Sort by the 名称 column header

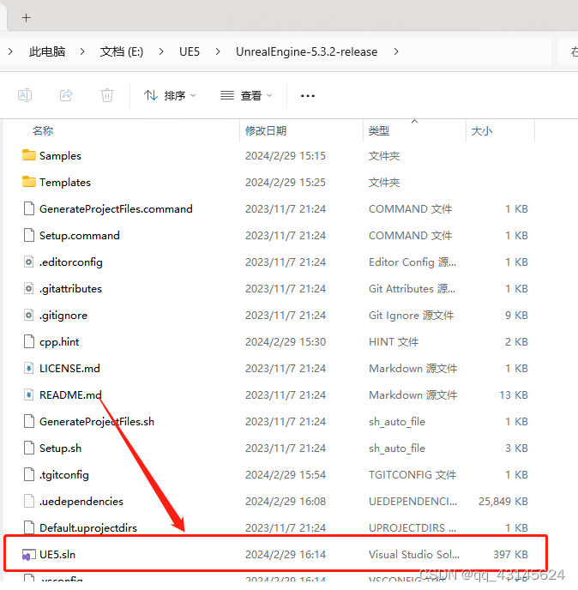(x=43, y=131)
